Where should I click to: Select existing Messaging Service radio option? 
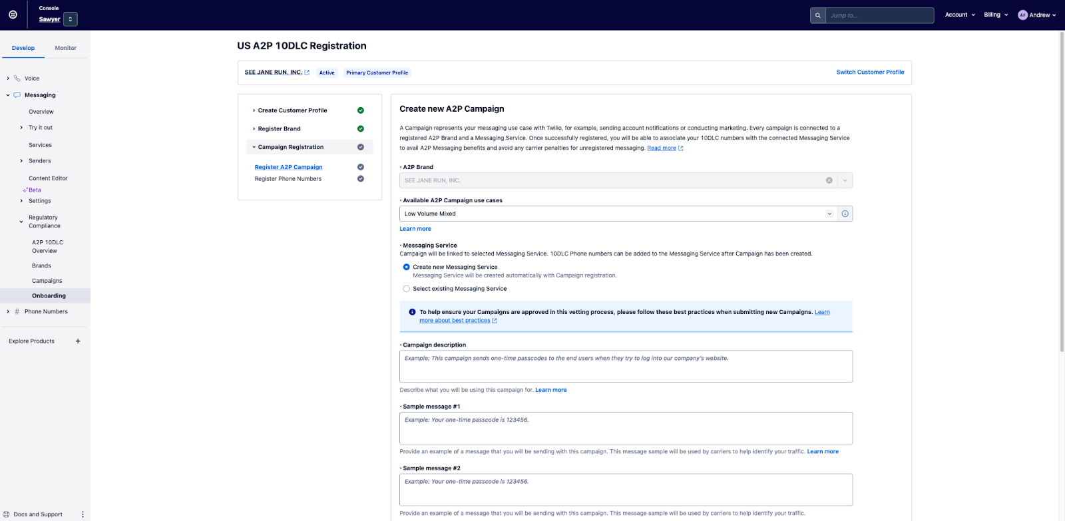pyautogui.click(x=406, y=289)
